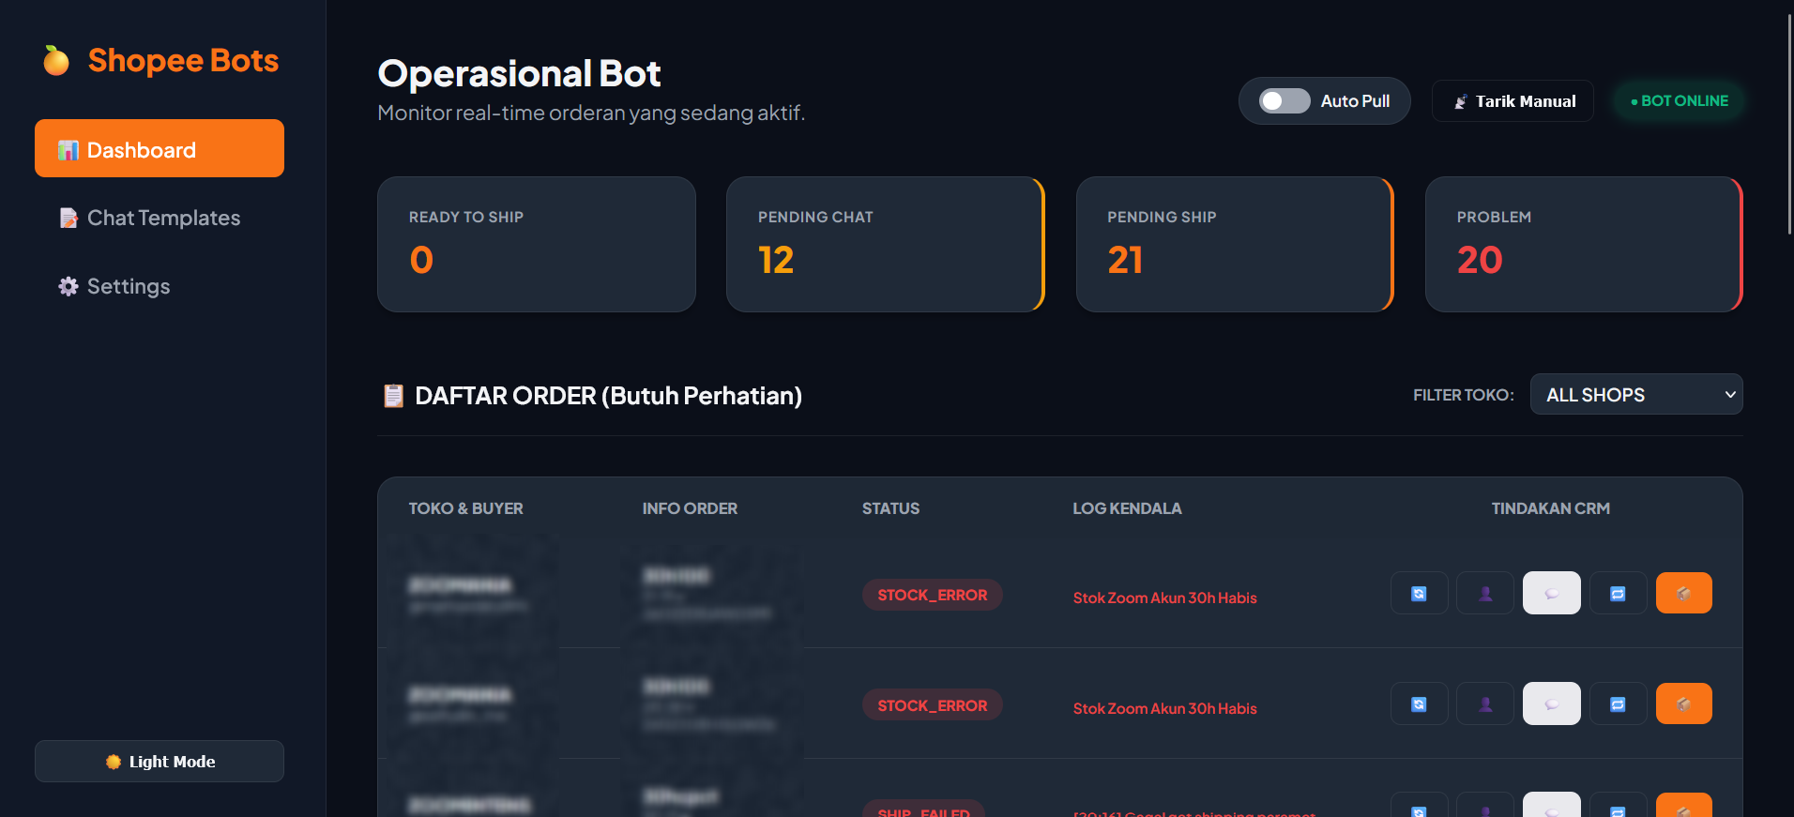Click the chat bubble button in first STOCK_ERROR row
This screenshot has height=817, width=1794.
coord(1552,593)
